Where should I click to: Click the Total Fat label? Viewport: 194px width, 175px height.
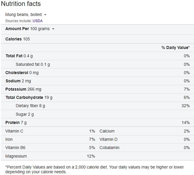point(14,56)
